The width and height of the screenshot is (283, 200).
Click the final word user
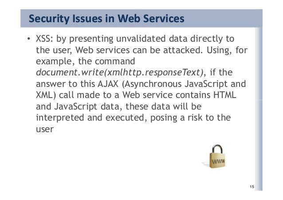[45, 129]
